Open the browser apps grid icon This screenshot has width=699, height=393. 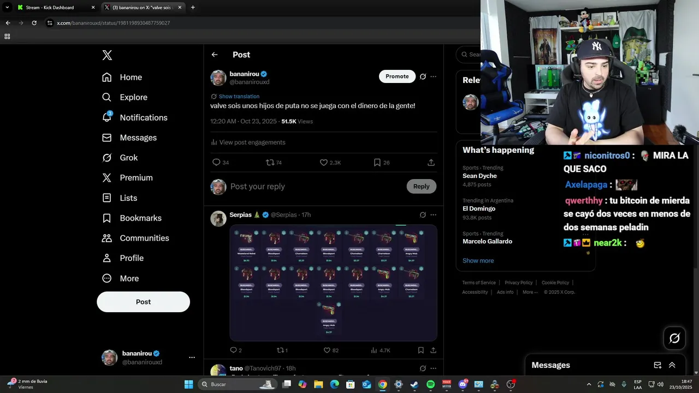7,37
